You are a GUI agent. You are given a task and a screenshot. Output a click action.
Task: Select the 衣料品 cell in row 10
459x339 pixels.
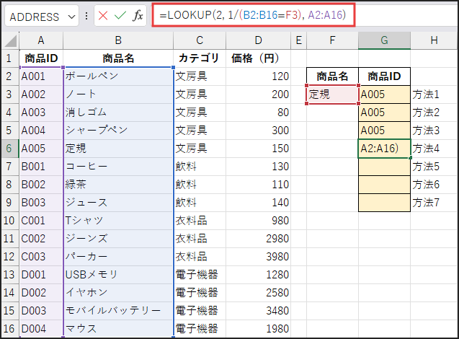click(x=200, y=221)
